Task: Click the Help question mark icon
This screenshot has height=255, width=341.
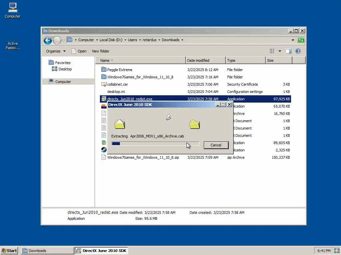Action: click(298, 51)
